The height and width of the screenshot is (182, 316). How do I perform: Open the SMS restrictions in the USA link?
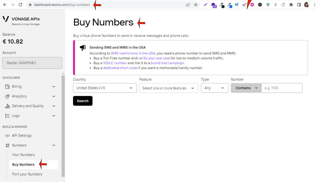click(133, 53)
